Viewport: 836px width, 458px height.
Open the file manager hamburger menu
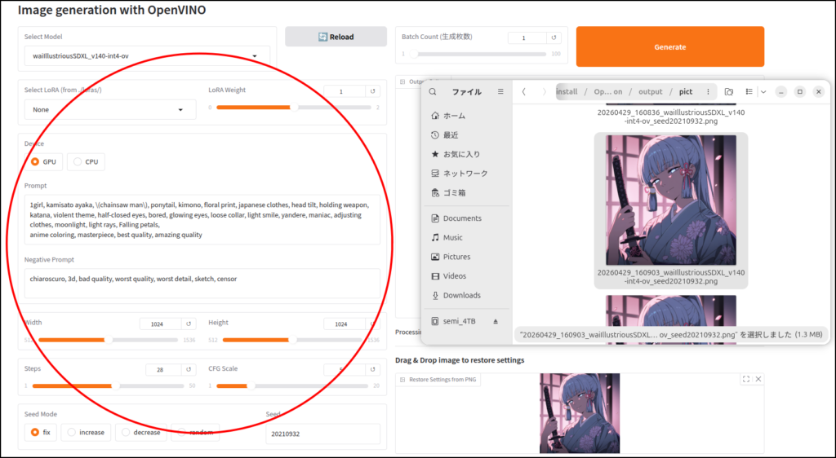click(x=501, y=92)
